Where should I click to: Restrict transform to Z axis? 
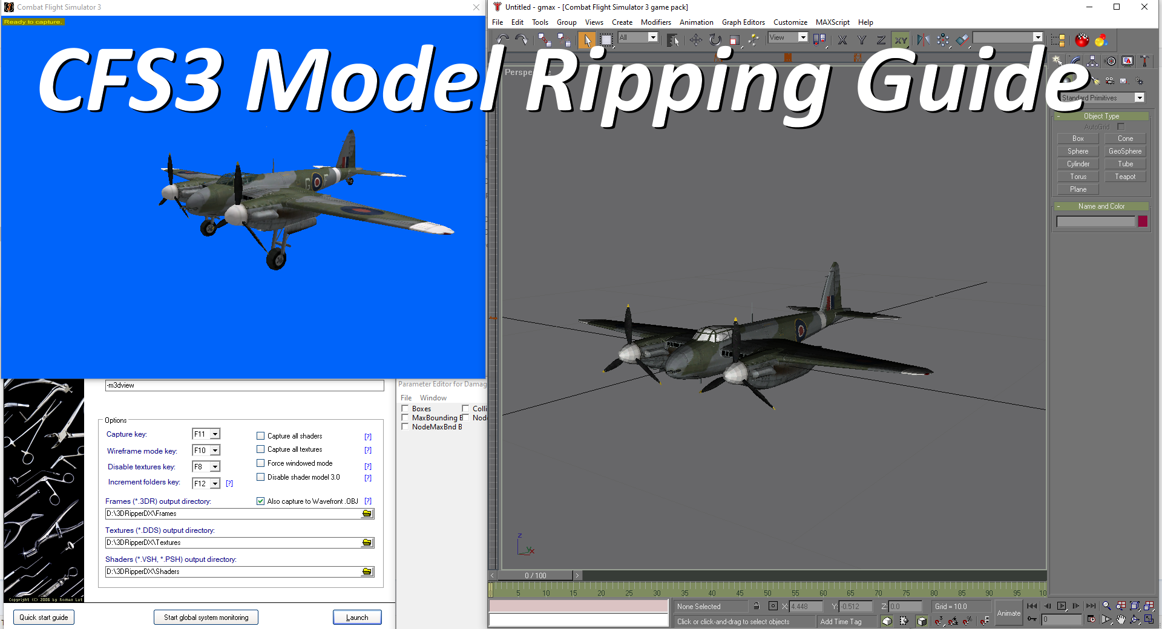click(x=881, y=40)
